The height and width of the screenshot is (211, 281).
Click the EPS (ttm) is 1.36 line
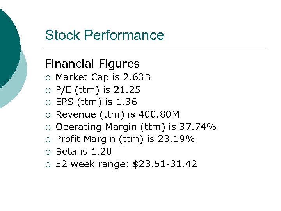(96, 102)
